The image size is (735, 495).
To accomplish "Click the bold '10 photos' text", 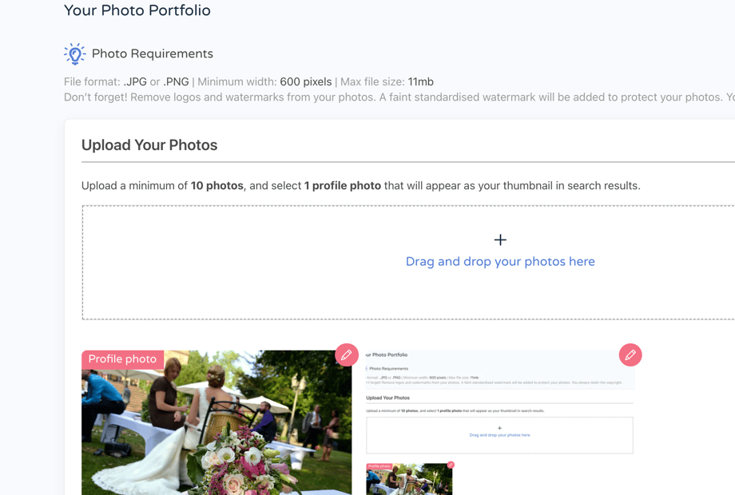I will click(x=217, y=186).
